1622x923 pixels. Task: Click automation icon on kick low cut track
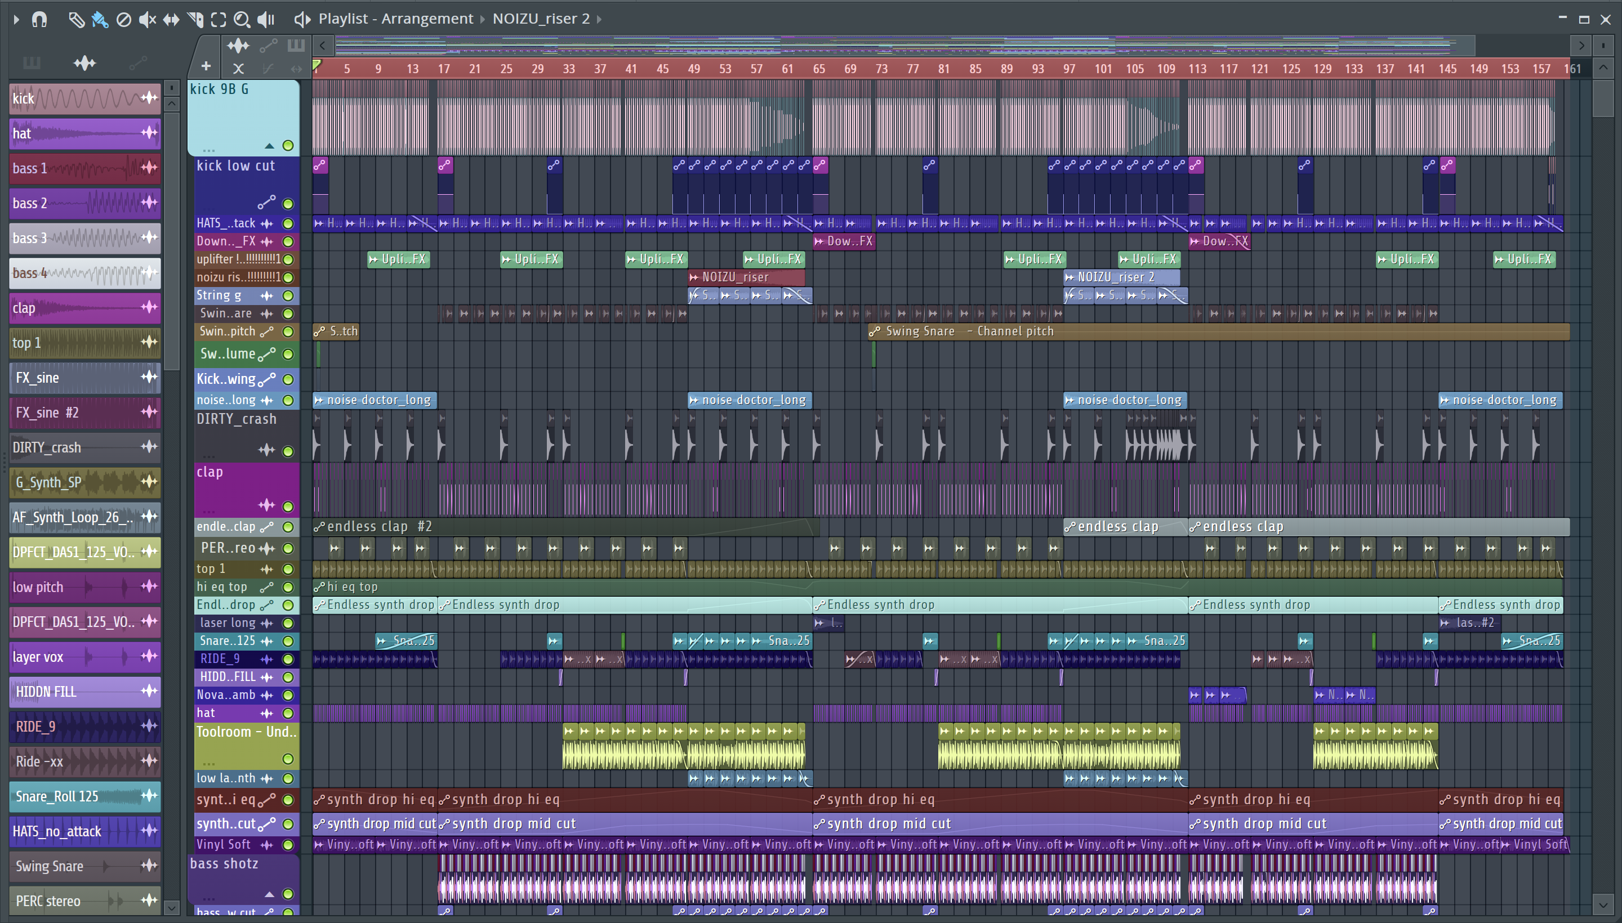coord(267,202)
